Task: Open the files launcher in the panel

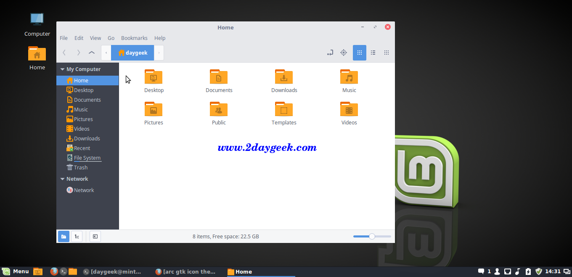Action: click(73, 272)
